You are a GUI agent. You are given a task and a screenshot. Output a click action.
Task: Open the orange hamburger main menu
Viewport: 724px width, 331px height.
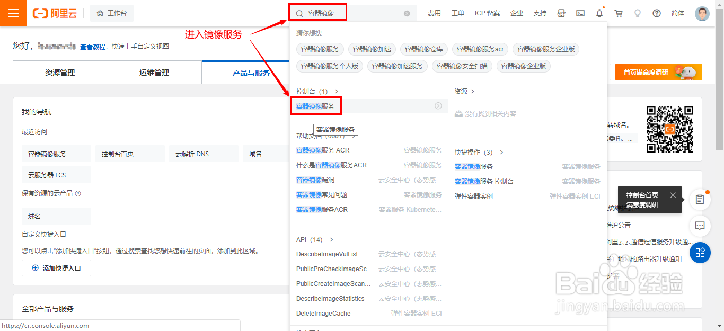click(x=13, y=13)
